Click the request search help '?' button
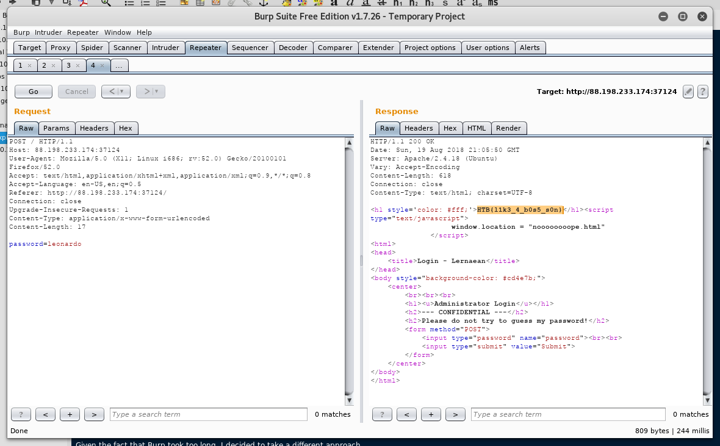The image size is (720, 446). pos(21,414)
